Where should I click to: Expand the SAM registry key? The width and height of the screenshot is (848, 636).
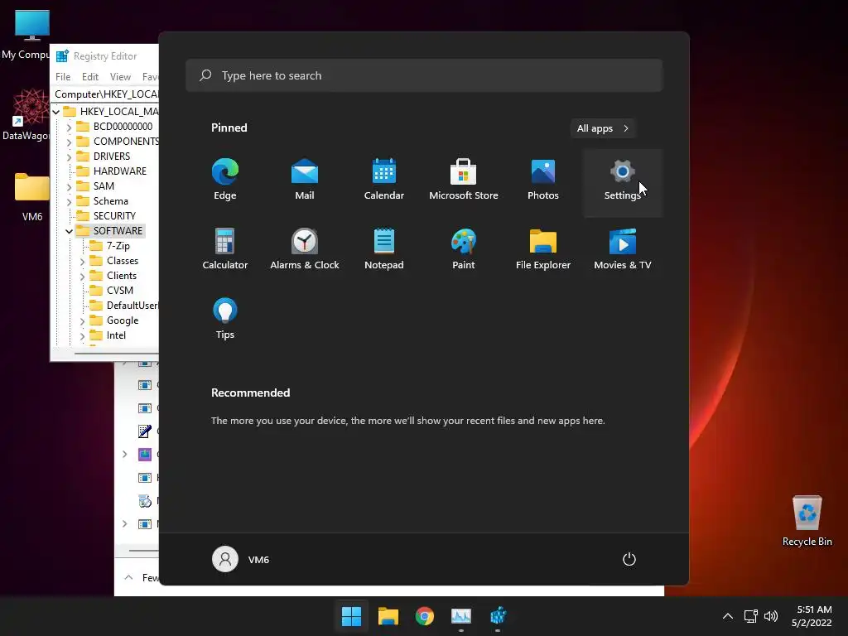pos(70,186)
